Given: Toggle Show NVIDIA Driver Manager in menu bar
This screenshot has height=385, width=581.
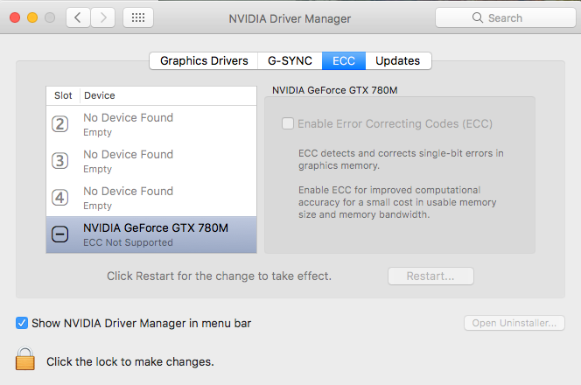Looking at the screenshot, I should coord(22,323).
